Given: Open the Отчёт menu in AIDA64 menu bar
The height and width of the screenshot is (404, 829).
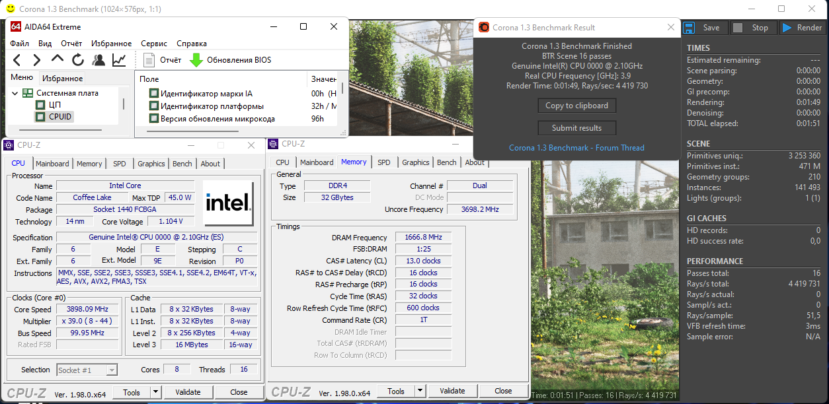Looking at the screenshot, I should [71, 44].
